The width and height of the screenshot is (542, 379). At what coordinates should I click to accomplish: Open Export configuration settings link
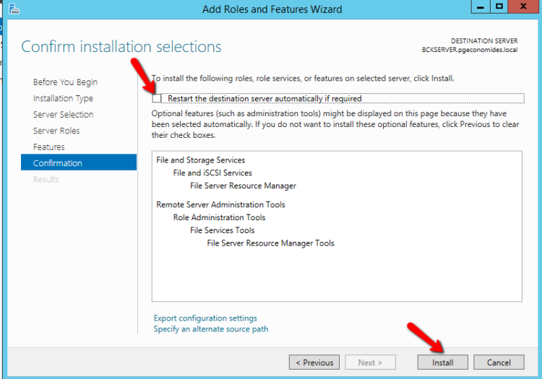(x=205, y=318)
